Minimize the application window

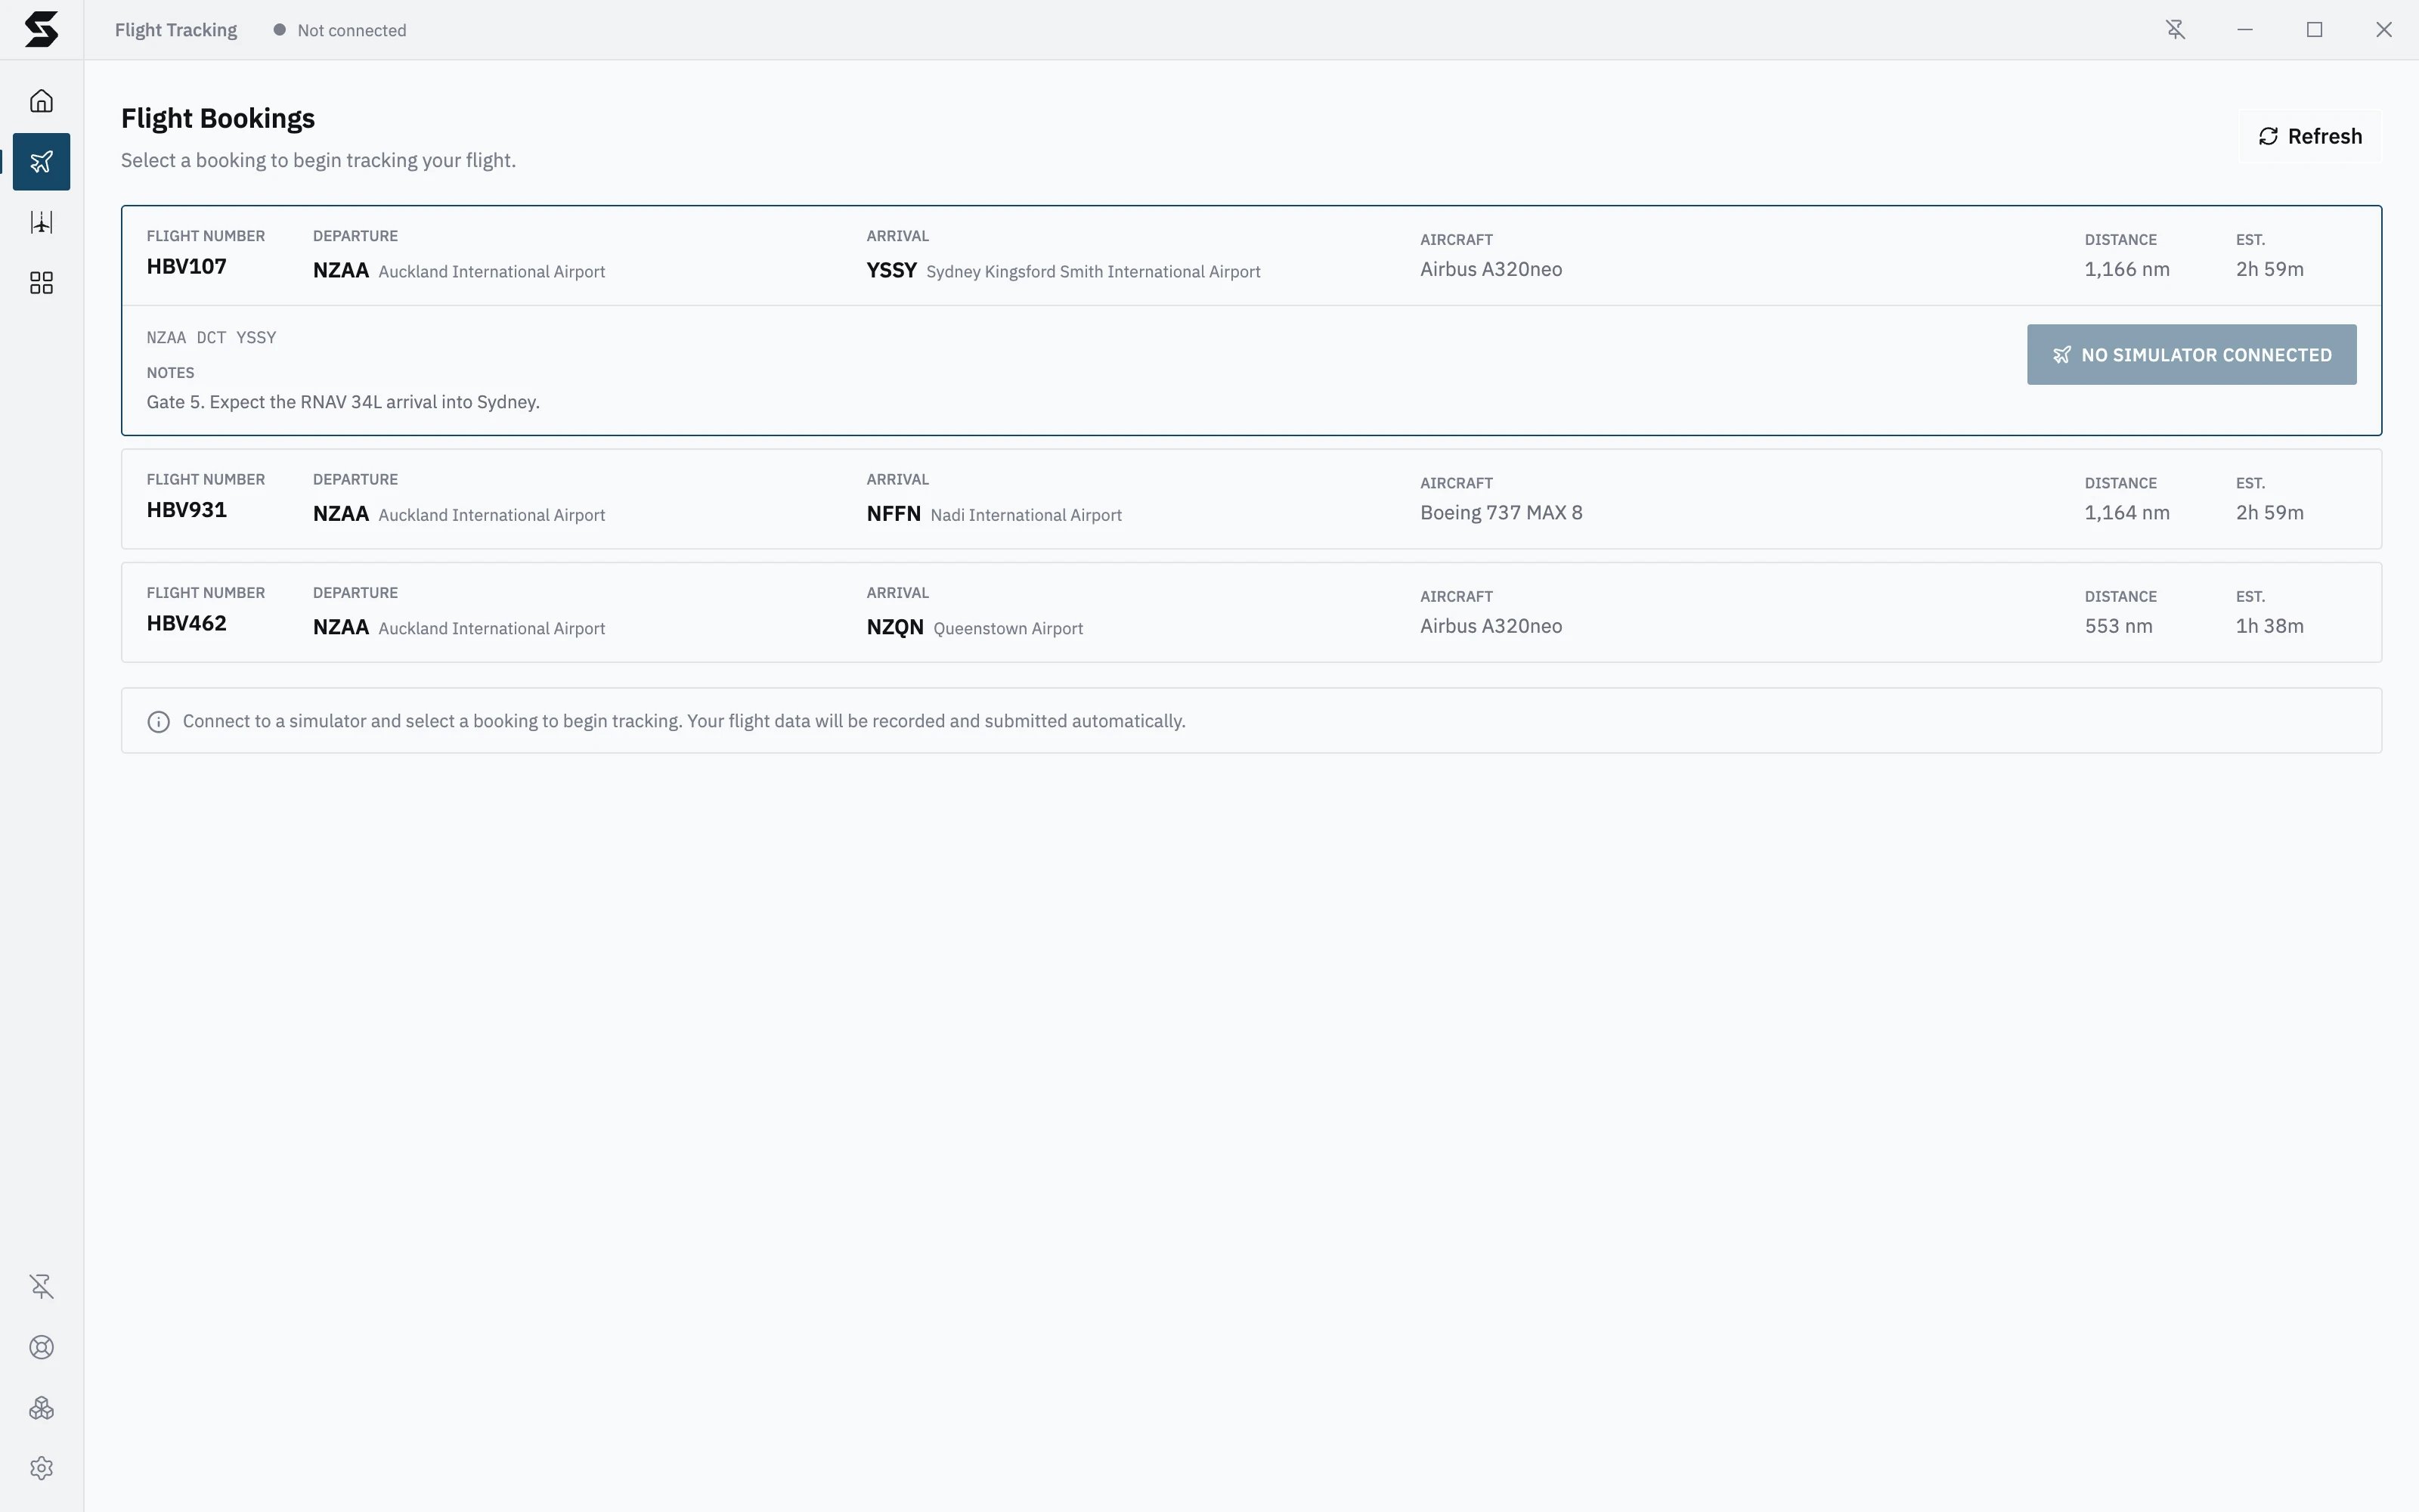[x=2245, y=30]
